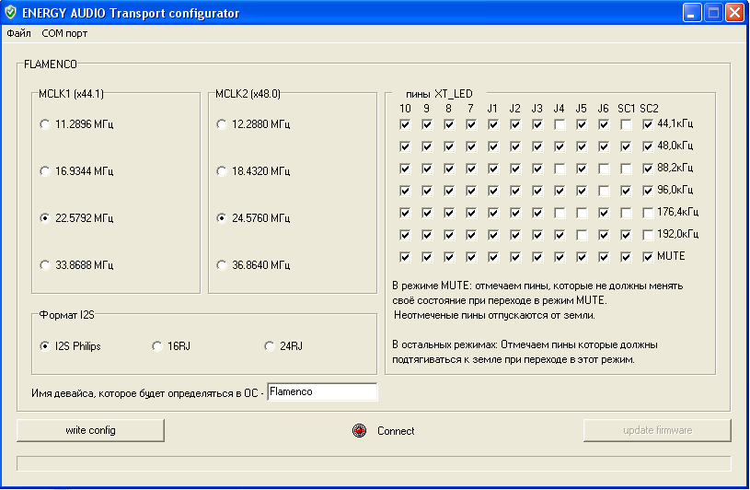Choose 24RJ I2S format

pos(270,346)
